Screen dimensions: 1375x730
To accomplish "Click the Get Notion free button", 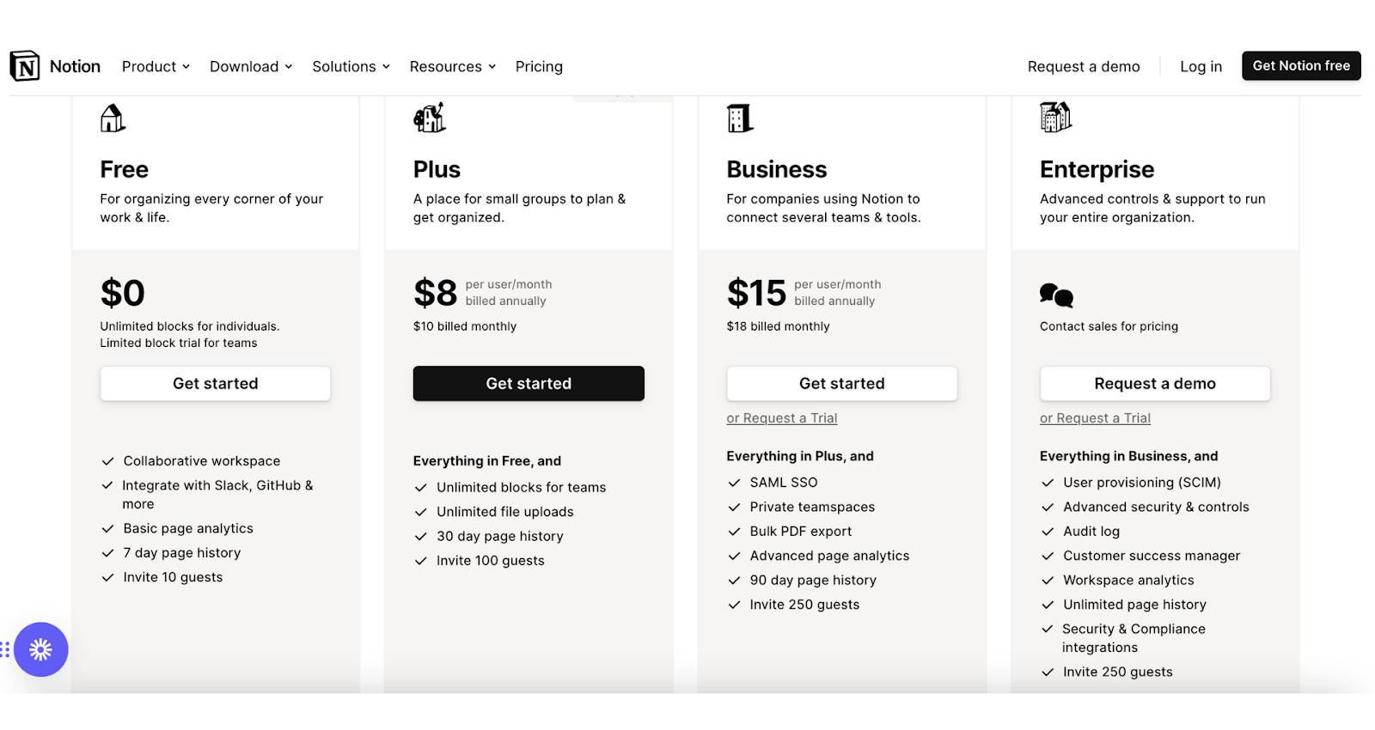I will [1301, 65].
